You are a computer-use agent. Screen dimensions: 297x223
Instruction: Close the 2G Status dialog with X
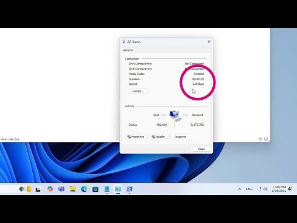(209, 42)
